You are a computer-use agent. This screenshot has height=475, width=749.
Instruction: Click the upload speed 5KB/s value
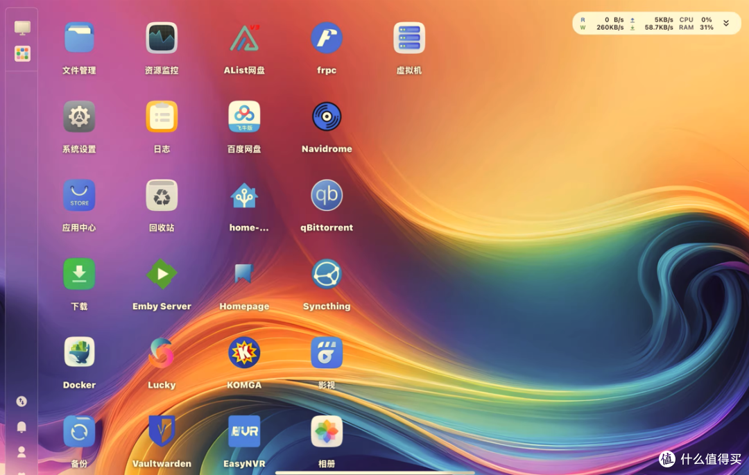[664, 19]
